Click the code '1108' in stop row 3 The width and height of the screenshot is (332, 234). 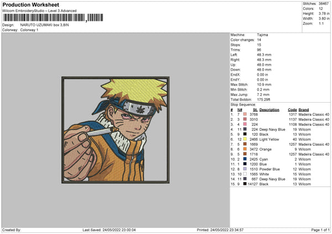(293, 124)
